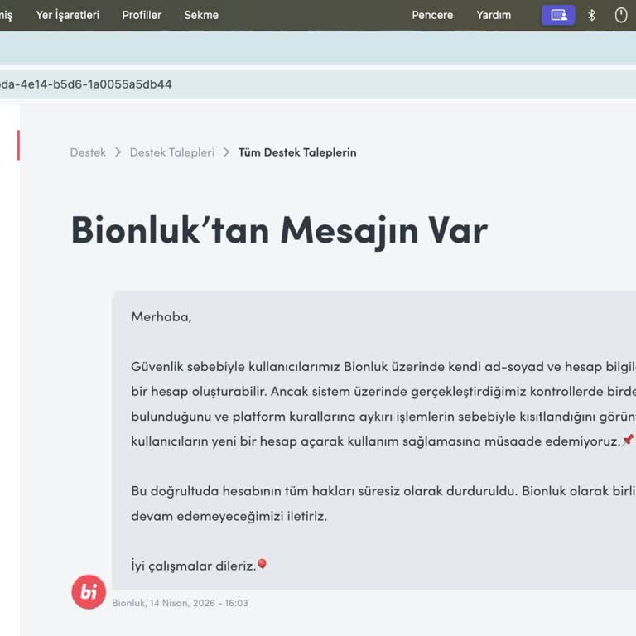Click the İyi çalışmalar dileriz line
The image size is (636, 636).
pos(194,565)
